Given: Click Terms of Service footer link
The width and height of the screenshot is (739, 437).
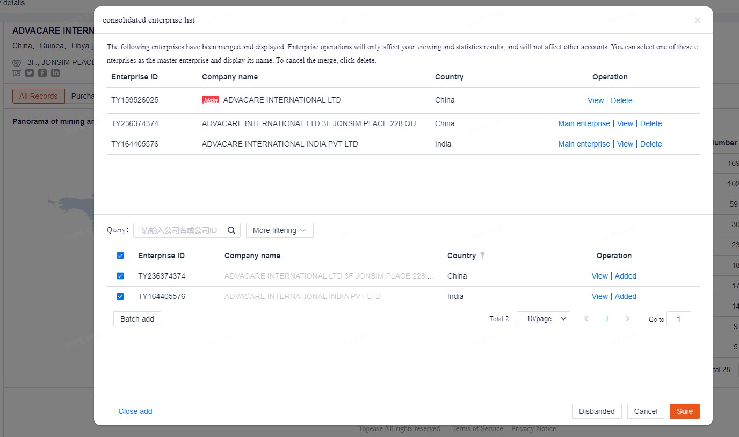Looking at the screenshot, I should [x=477, y=428].
